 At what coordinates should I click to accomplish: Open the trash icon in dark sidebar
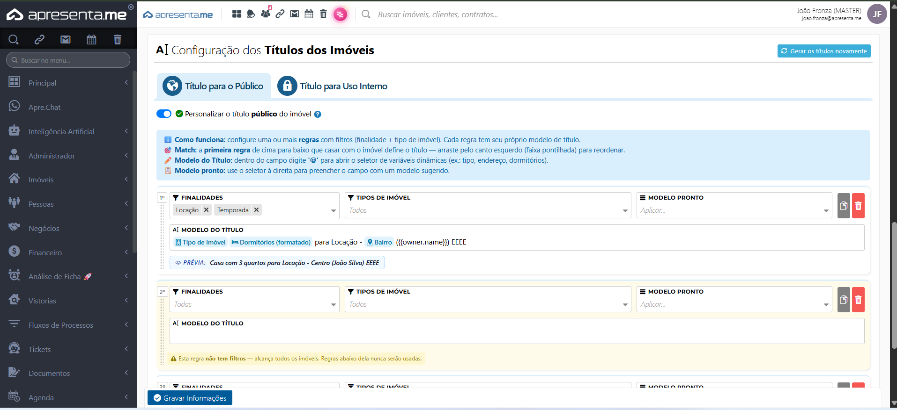[x=118, y=39]
